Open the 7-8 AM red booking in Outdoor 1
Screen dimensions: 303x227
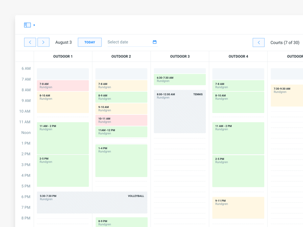click(63, 86)
